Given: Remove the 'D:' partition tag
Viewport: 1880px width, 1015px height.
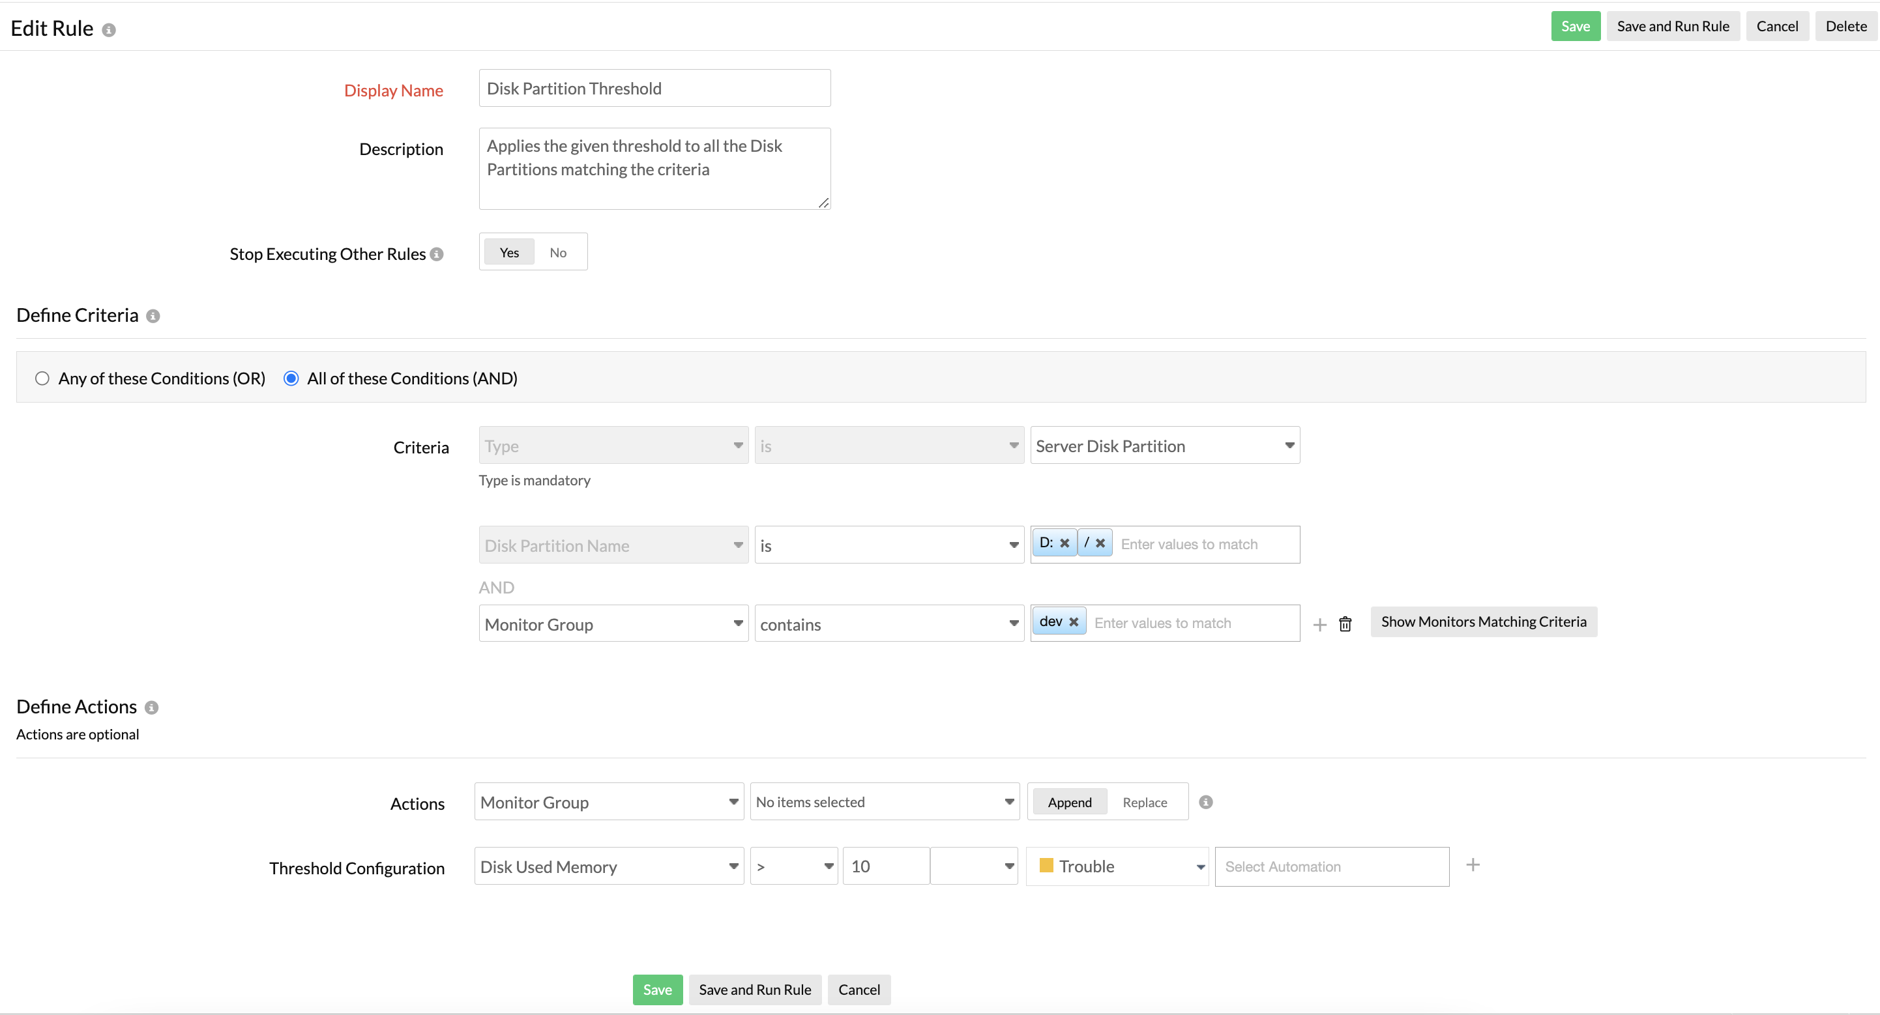Looking at the screenshot, I should [1065, 543].
